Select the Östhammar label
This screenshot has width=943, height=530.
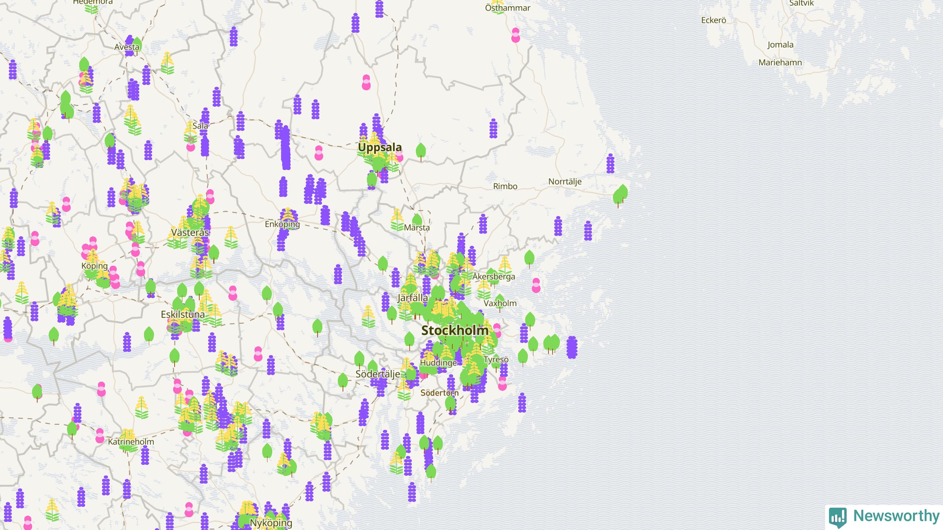click(x=508, y=8)
